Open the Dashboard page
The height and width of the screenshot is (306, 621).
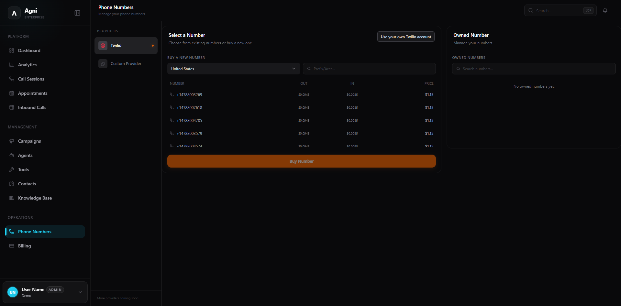[x=29, y=50]
